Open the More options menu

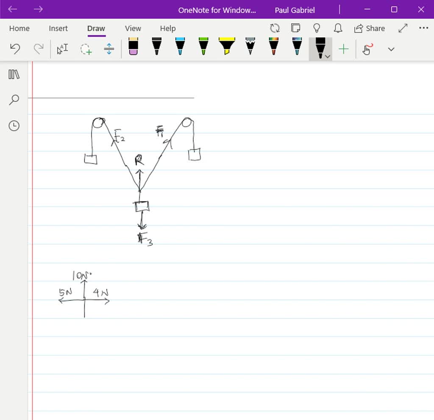point(423,28)
